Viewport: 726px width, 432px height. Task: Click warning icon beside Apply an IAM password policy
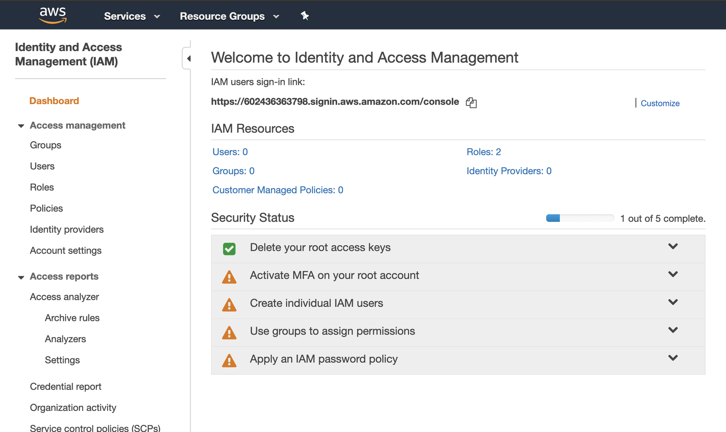229,360
